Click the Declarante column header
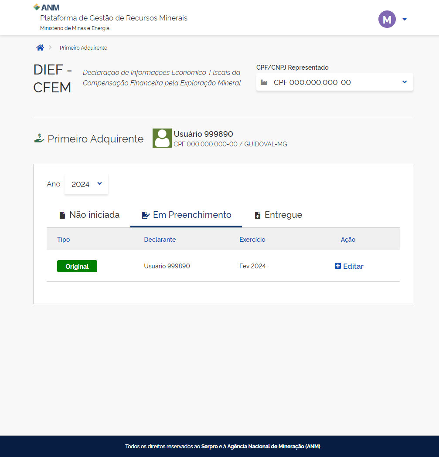 [x=160, y=240]
